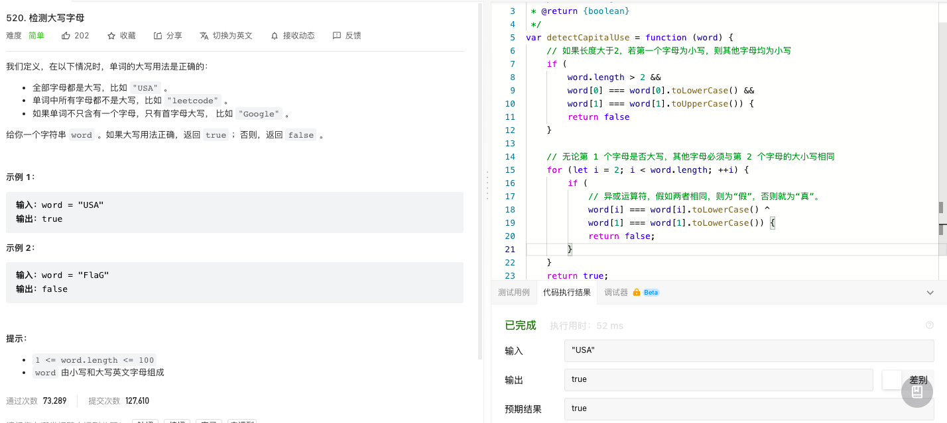Open the floating notebook button
The height and width of the screenshot is (423, 947).
coord(917,392)
